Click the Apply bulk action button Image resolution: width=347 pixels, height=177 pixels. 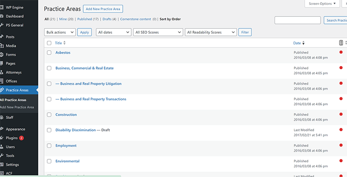point(85,32)
